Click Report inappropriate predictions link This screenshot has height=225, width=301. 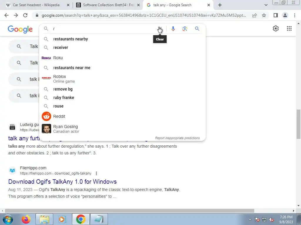click(x=177, y=138)
